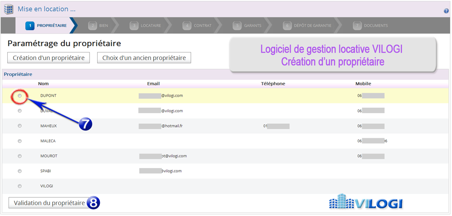Select the SPABI owner radio button
Viewport: 452px width, 216px height.
(19, 171)
